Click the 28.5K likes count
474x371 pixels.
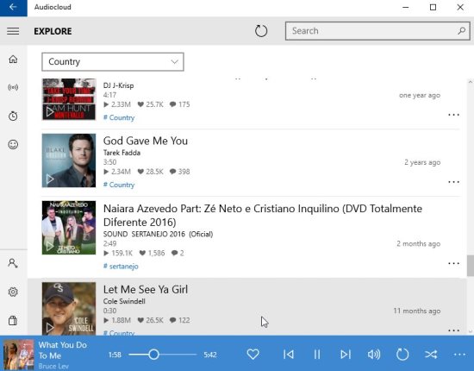tap(151, 172)
